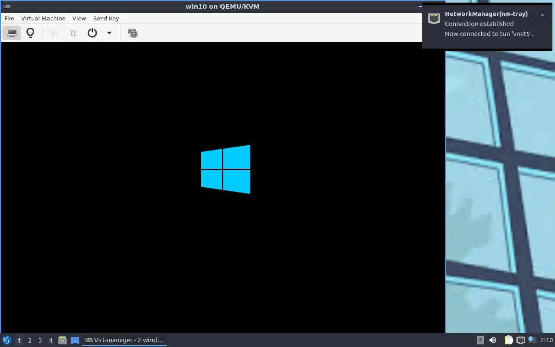
Task: Dismiss the NetworkManager notification
Action: coord(542,15)
